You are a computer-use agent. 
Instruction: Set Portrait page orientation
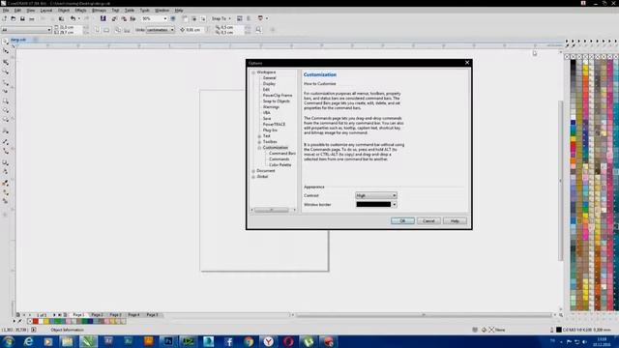(97, 30)
